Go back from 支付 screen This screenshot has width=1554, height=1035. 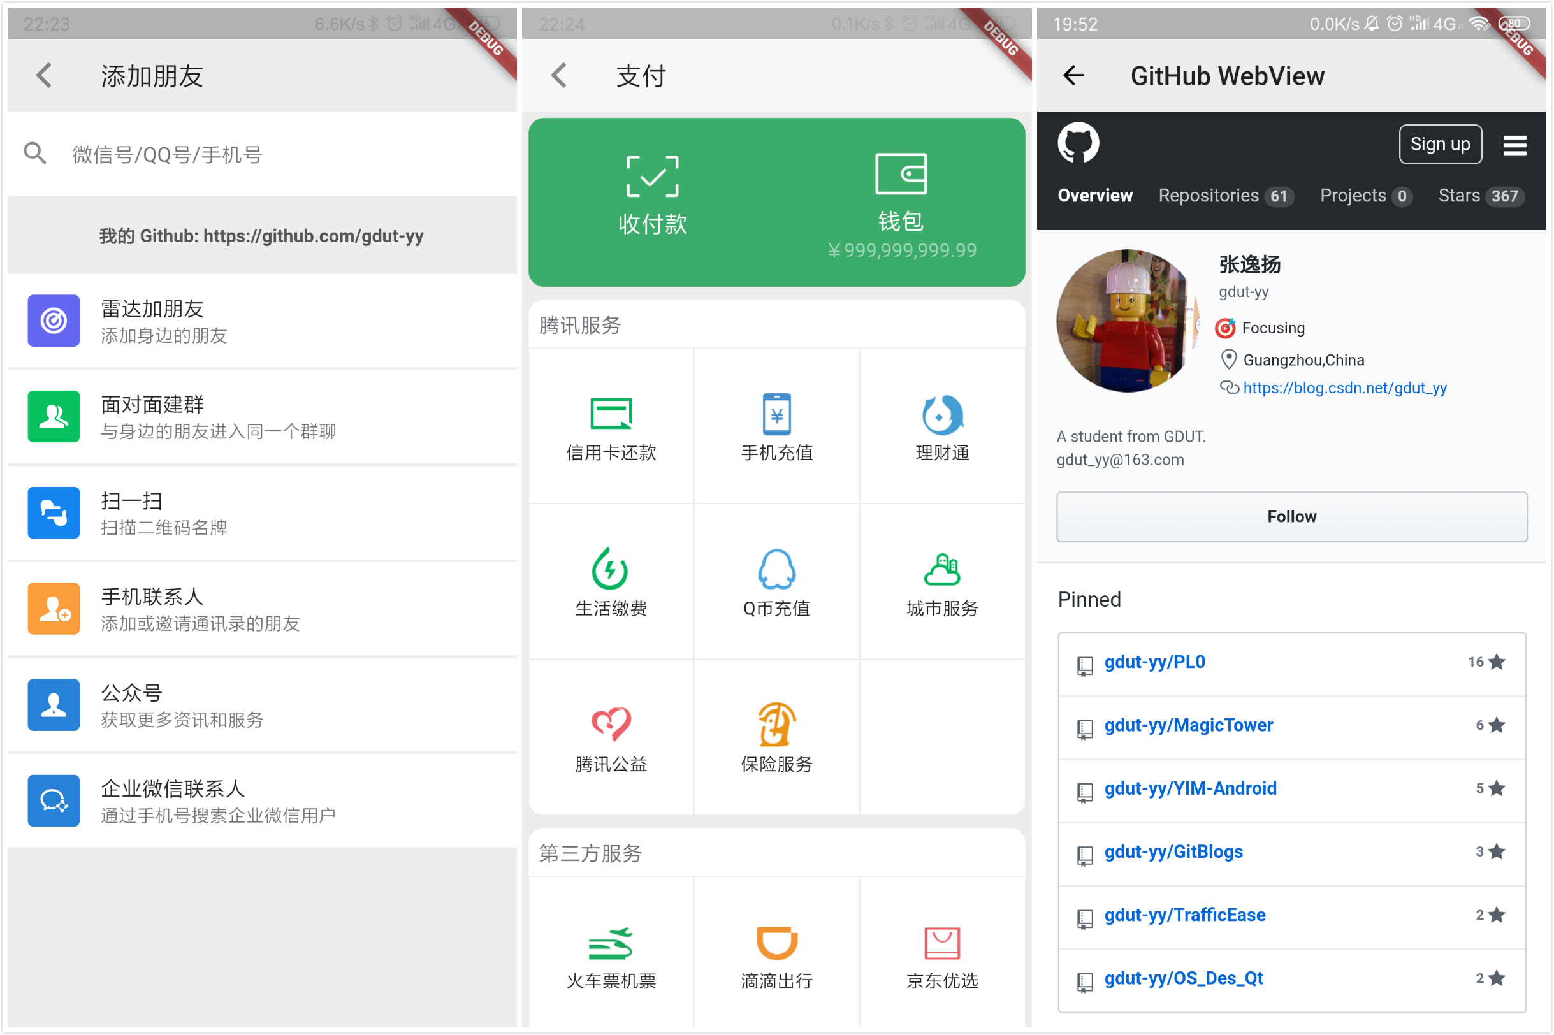tap(558, 76)
